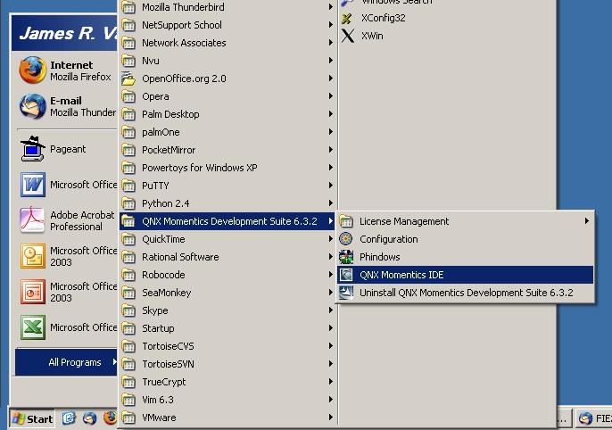Image resolution: width=612 pixels, height=430 pixels.
Task: Open Network Associates program group
Action: [227, 43]
